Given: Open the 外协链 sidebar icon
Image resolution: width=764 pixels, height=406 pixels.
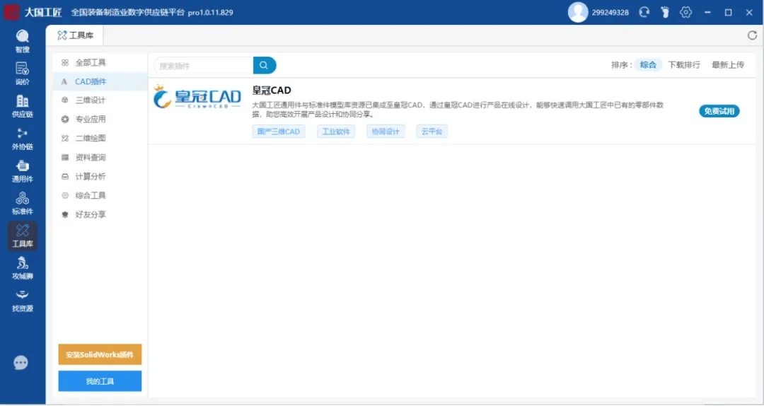Looking at the screenshot, I should [x=23, y=138].
